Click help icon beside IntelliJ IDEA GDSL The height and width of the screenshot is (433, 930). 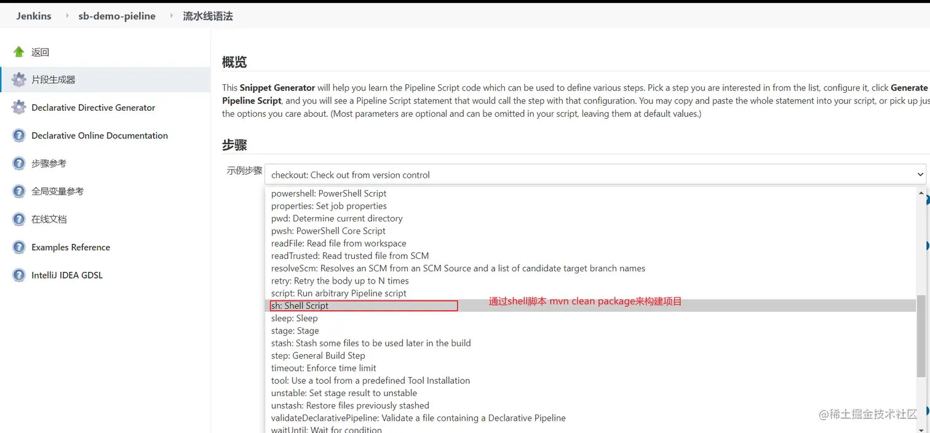coord(19,275)
